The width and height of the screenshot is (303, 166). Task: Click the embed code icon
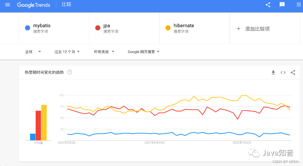coord(283,73)
